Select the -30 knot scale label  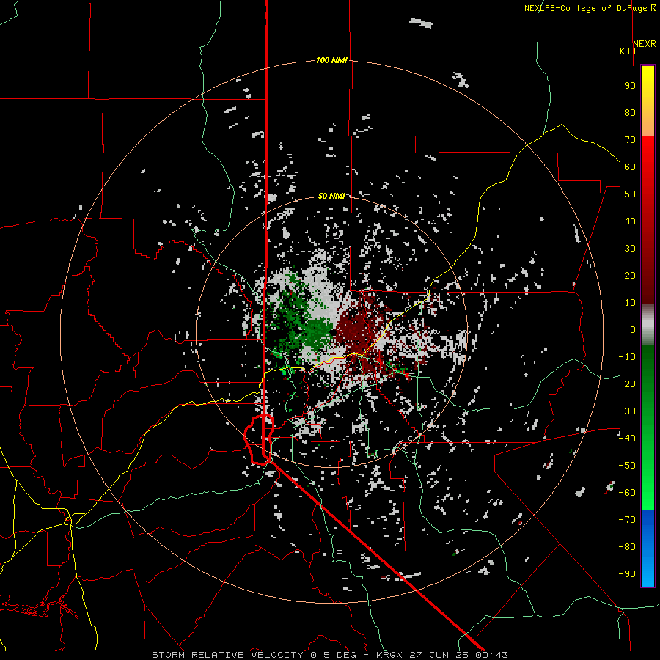point(627,411)
